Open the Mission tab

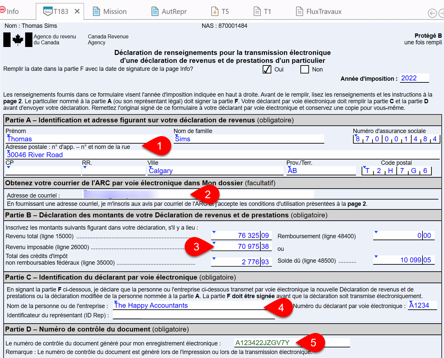coord(110,11)
